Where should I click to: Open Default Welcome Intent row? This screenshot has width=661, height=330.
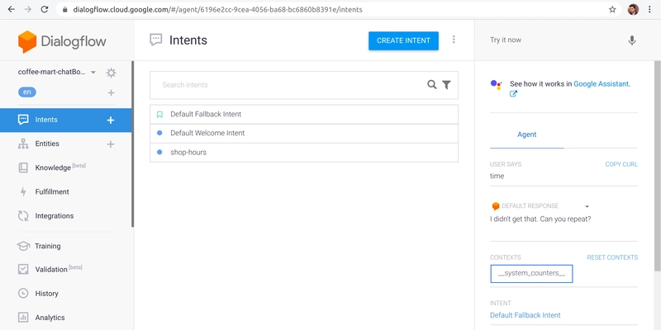[304, 133]
